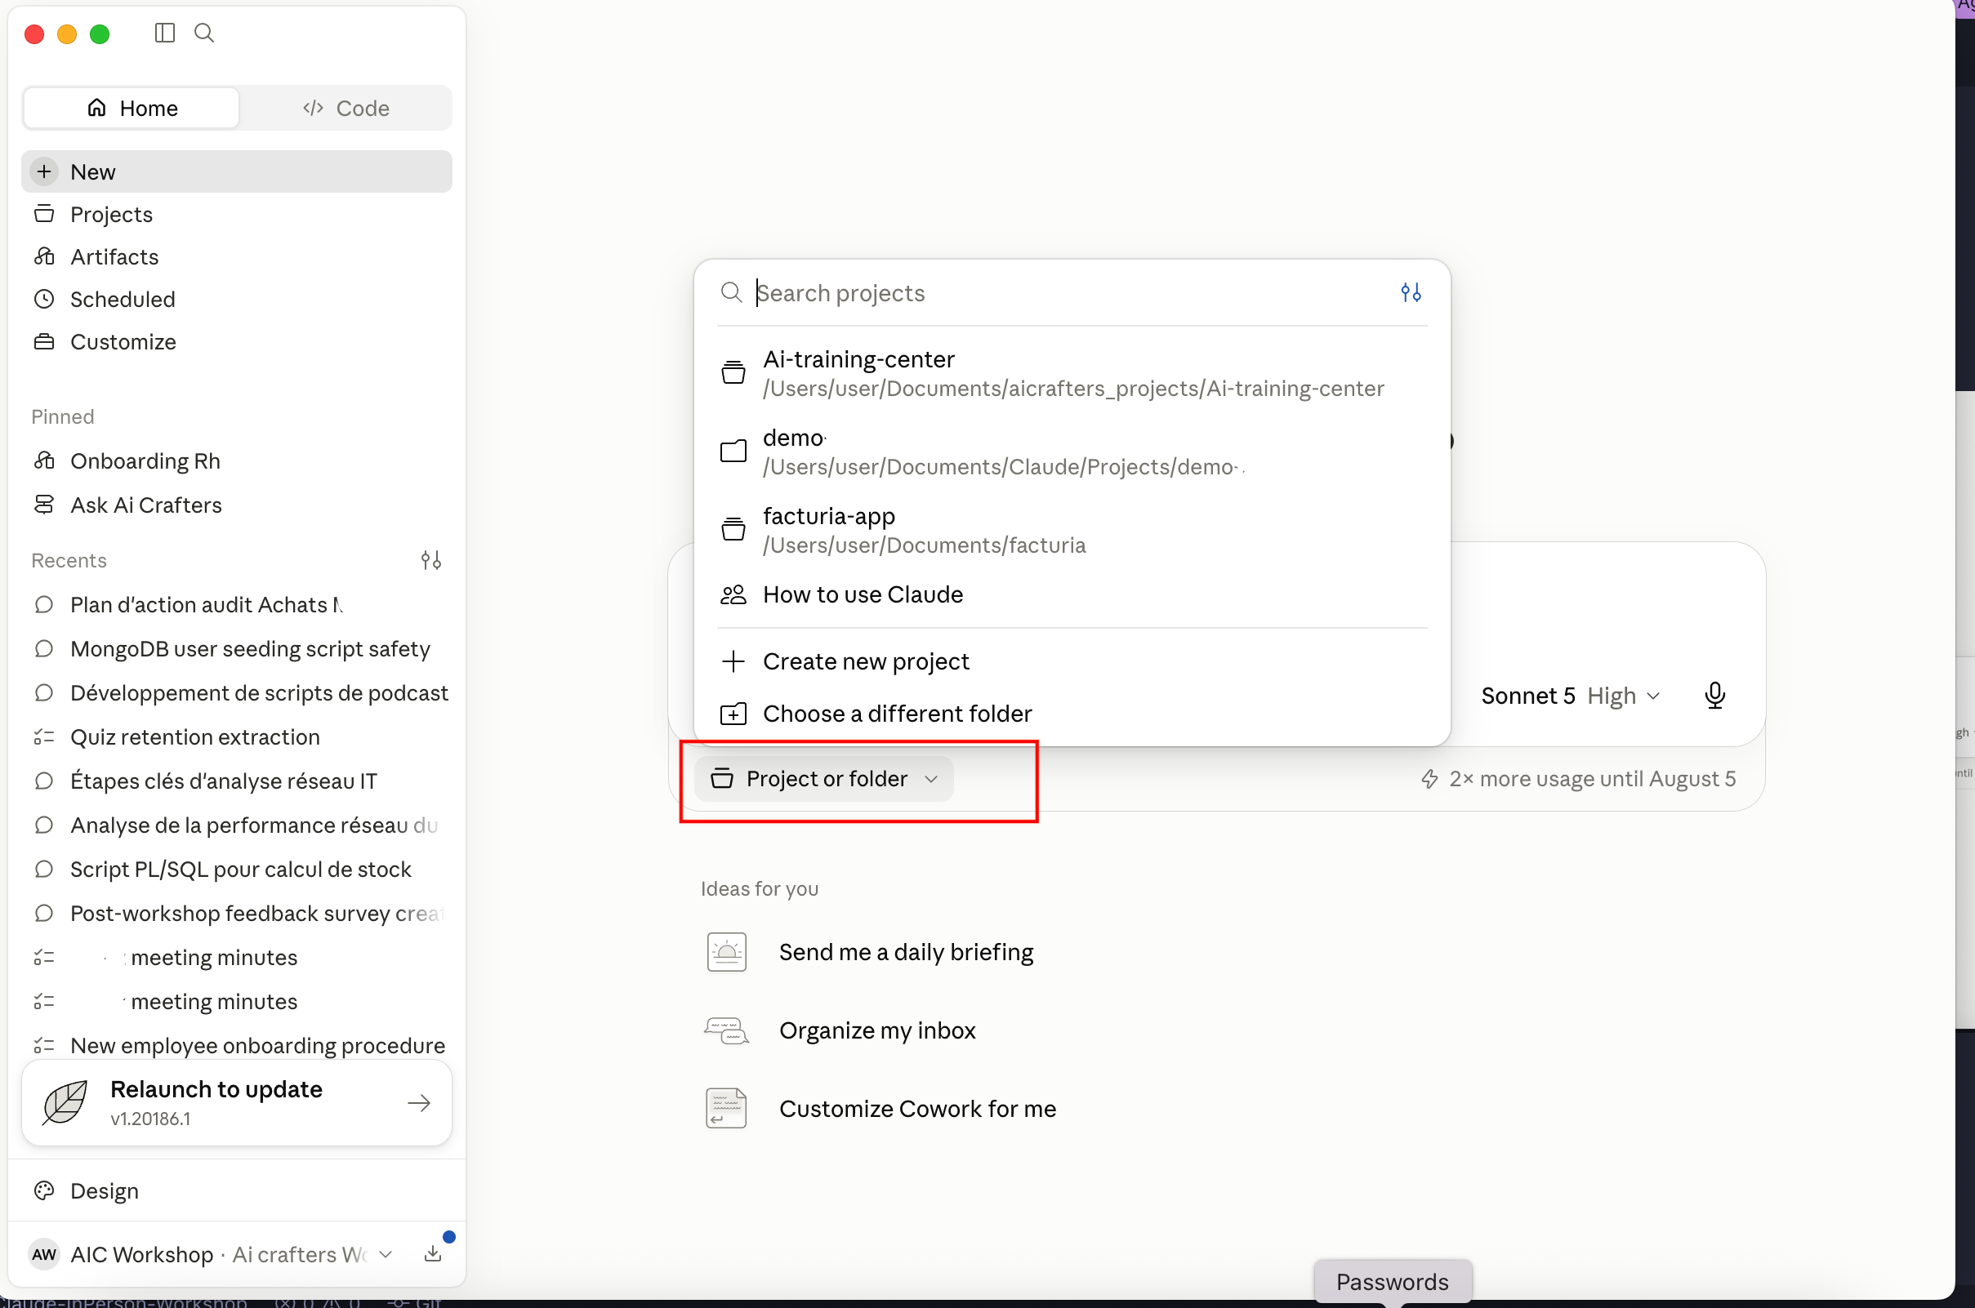
Task: Toggle the sidebar panel icon
Action: [x=164, y=33]
